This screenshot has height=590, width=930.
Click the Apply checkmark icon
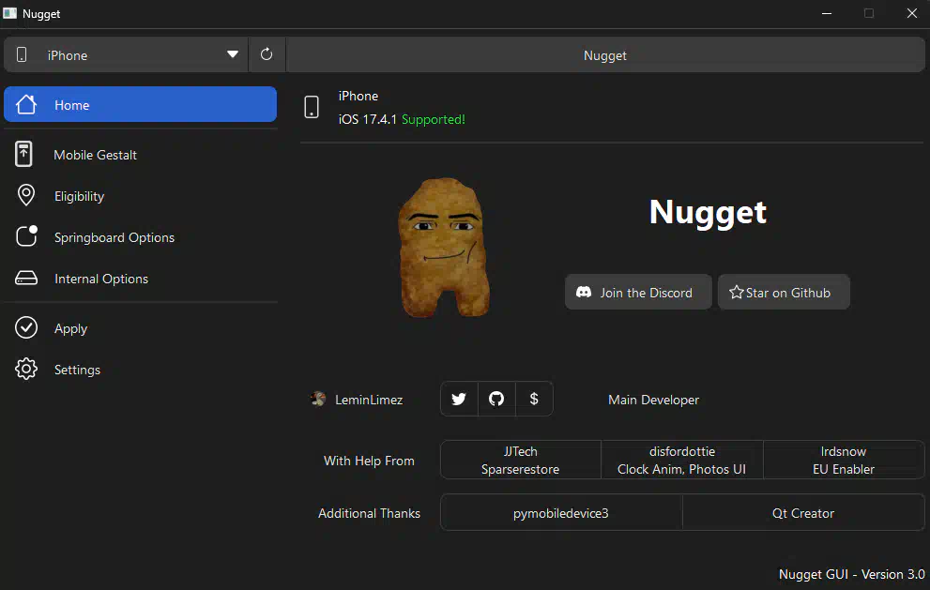pyautogui.click(x=26, y=327)
